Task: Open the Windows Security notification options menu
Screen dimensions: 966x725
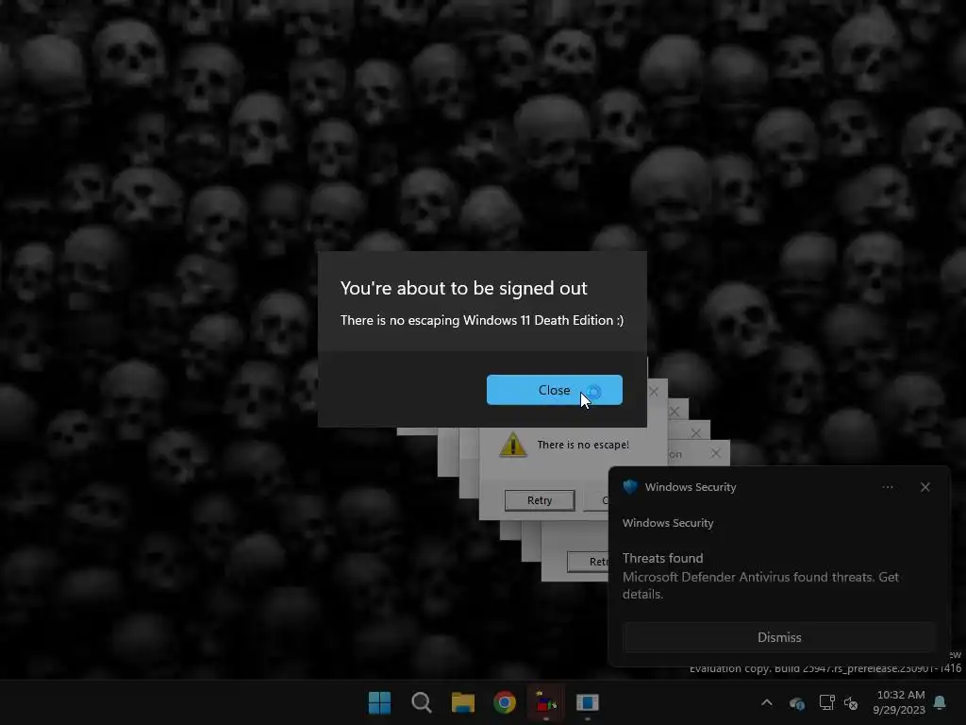Action: tap(887, 487)
